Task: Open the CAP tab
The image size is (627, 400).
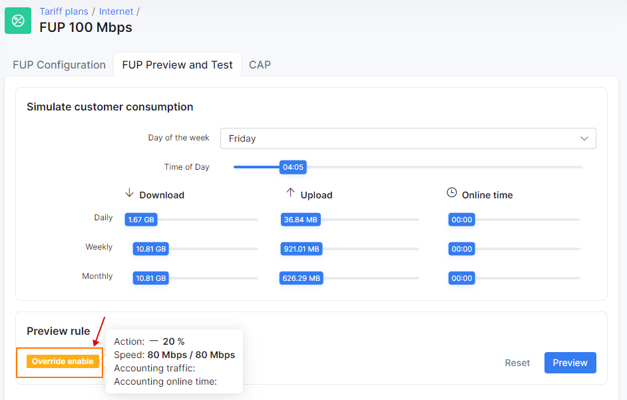Action: (260, 65)
